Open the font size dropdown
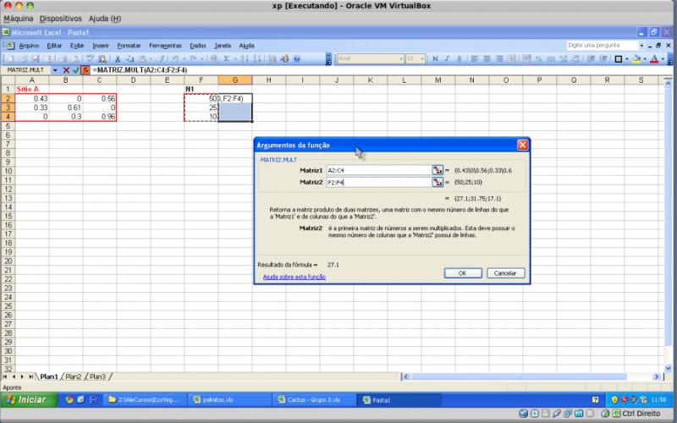 422,58
